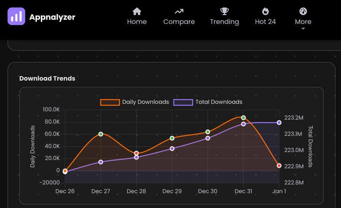Select the Hot 24 text label in navigation
341x208 pixels.
[265, 22]
